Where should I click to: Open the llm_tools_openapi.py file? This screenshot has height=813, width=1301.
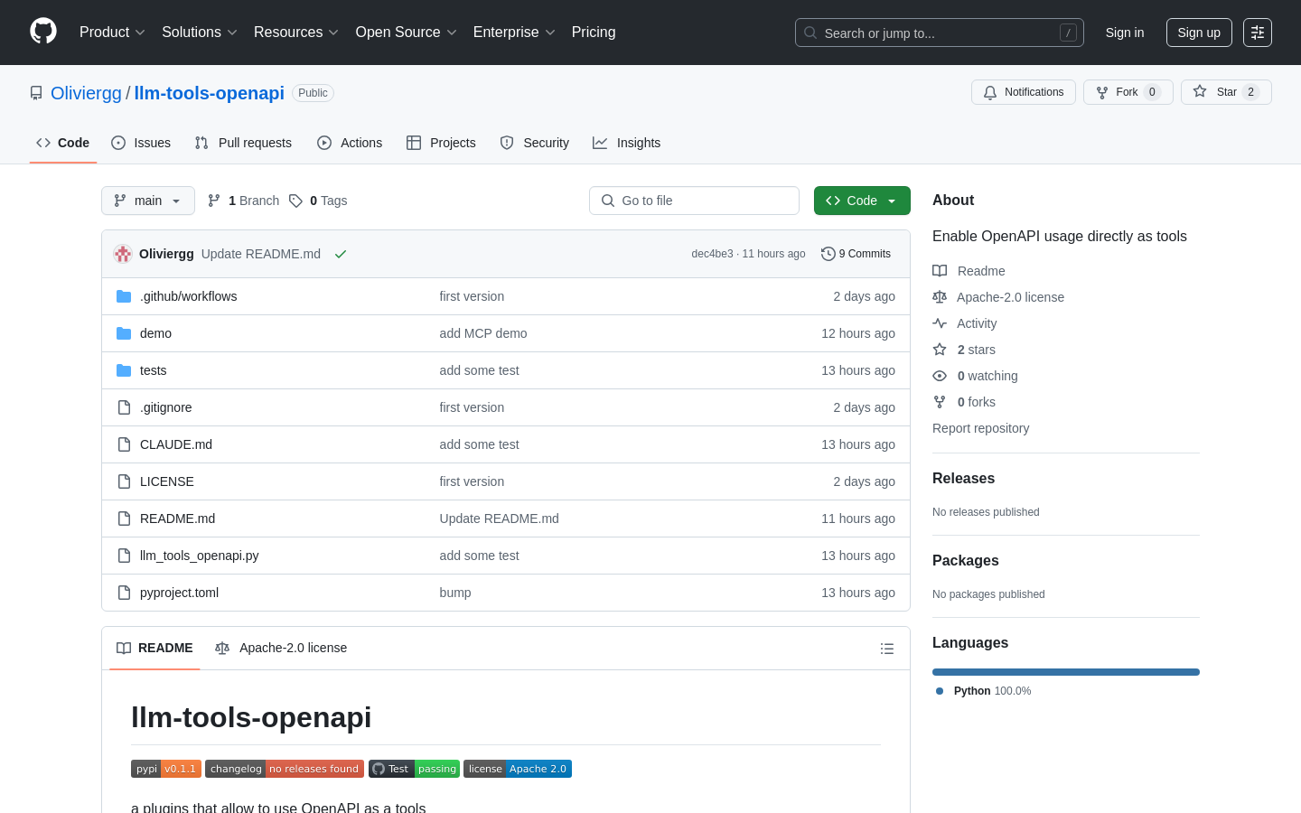199,556
